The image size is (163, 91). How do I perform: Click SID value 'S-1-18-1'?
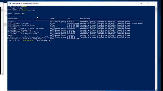coord(71,37)
